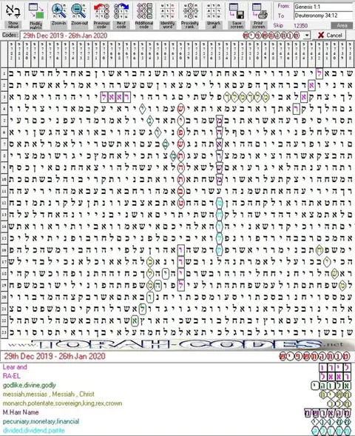Toggle the Show nikud icon

(13, 15)
